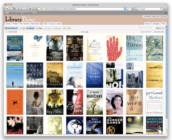Open the history dropdown beside forward arrow

pyautogui.click(x=14, y=9)
